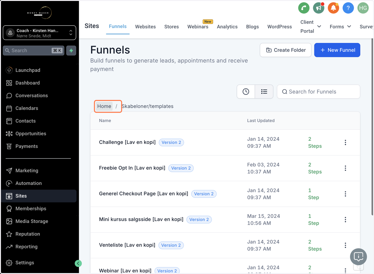Expand the Forms dropdown
This screenshot has height=274, width=374.
pos(340,27)
